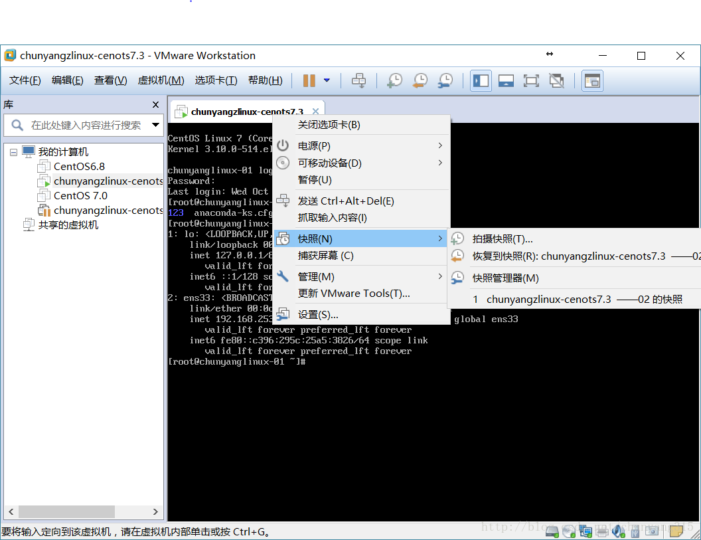
Task: Click the snapshot manager toolbar icon
Action: click(445, 81)
